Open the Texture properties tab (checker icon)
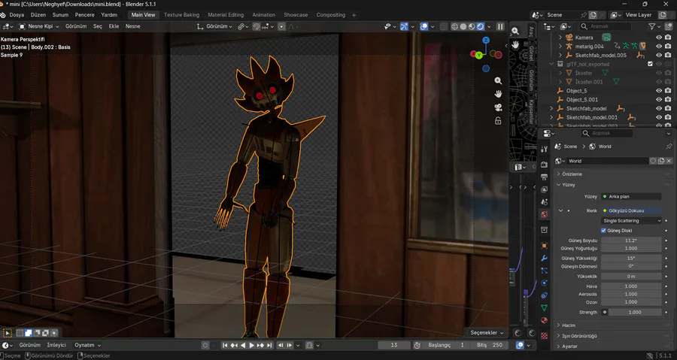This screenshot has height=360, width=677. [x=544, y=335]
